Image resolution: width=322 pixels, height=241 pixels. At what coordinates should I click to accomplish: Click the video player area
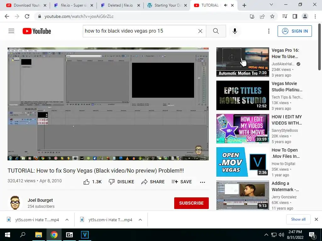tap(108, 104)
